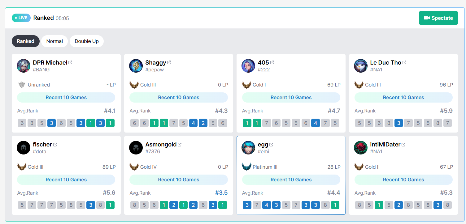The height and width of the screenshot is (224, 466).
Task: Show Recent 10 Games for Shaggy
Action: point(179,97)
